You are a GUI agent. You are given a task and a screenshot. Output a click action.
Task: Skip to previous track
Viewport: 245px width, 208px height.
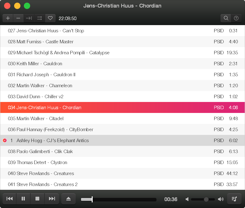click(9, 199)
